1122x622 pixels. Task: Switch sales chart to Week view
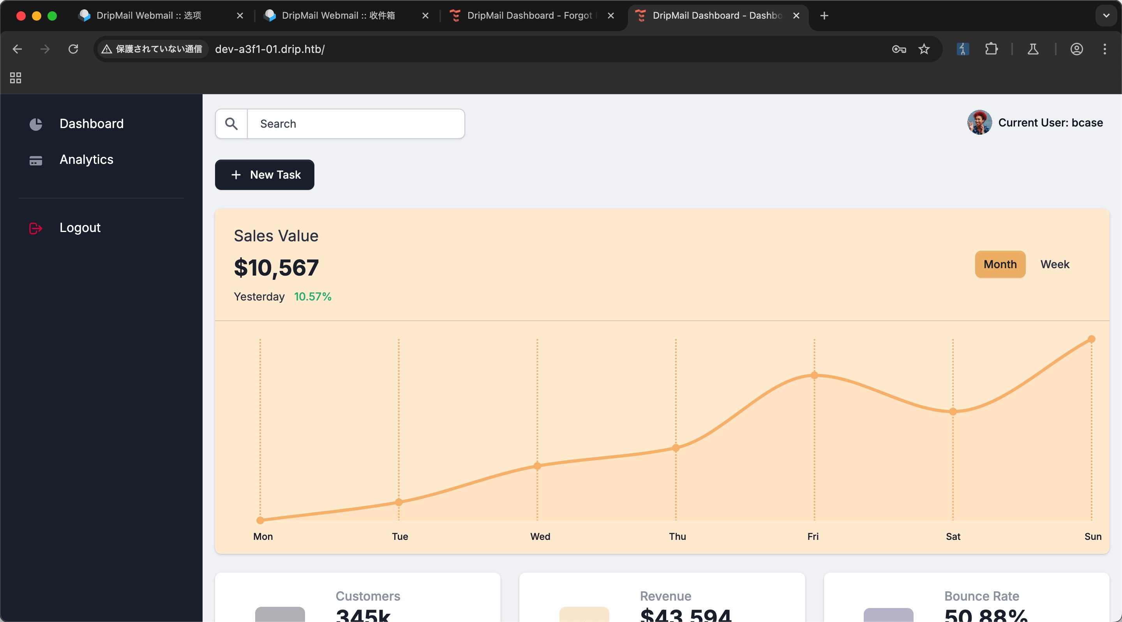point(1055,264)
